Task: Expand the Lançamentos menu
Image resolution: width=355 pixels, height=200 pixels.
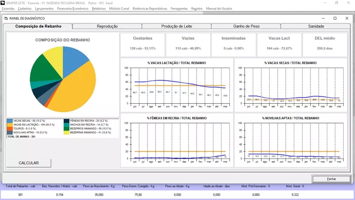Action: [44, 8]
